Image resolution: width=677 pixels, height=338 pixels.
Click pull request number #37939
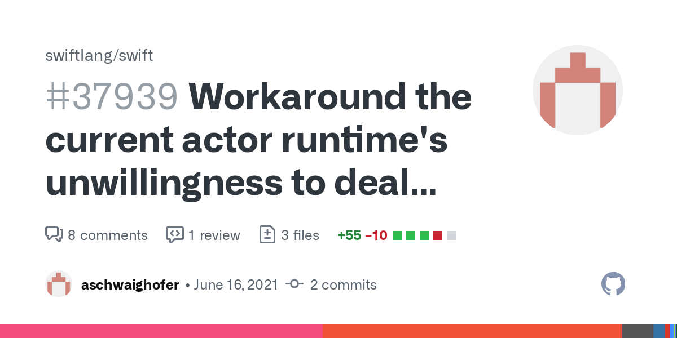point(111,97)
